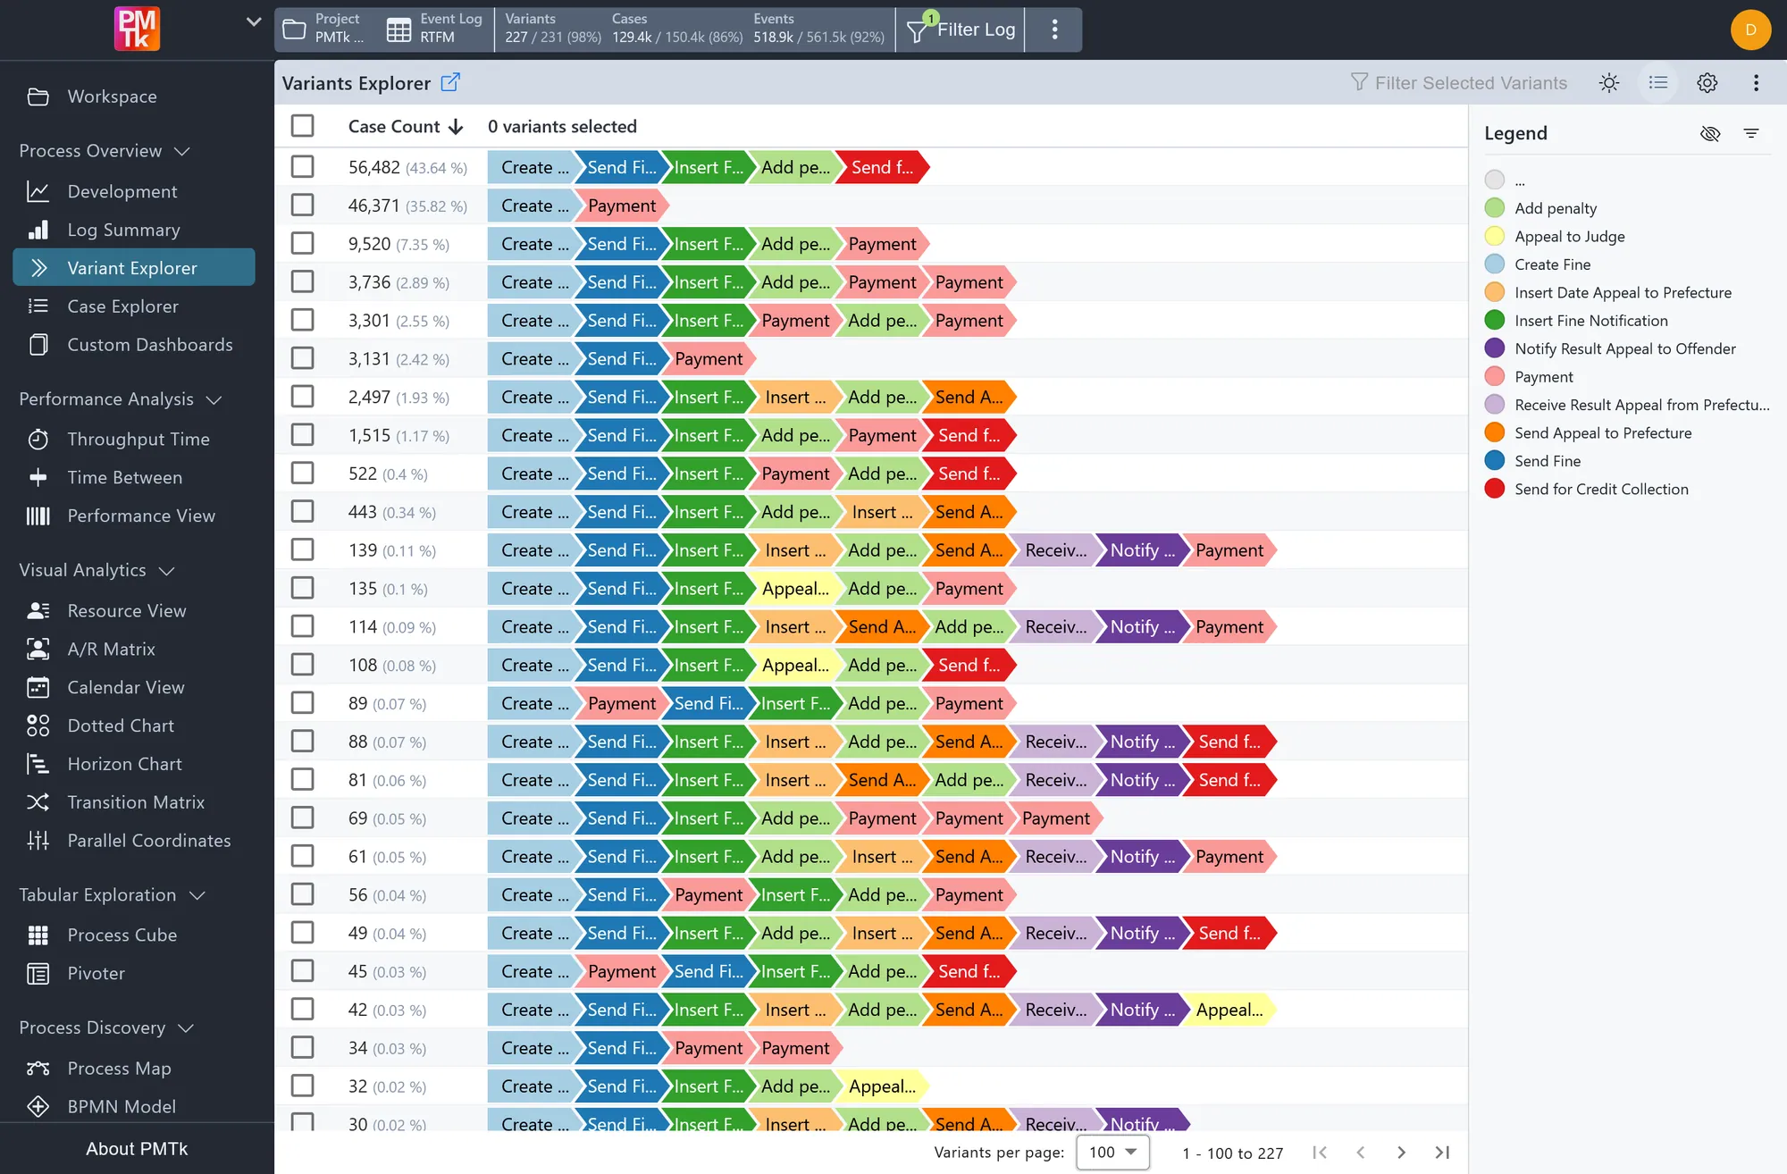This screenshot has width=1787, height=1174.
Task: Open Variants Explorer in new window icon
Action: [x=450, y=82]
